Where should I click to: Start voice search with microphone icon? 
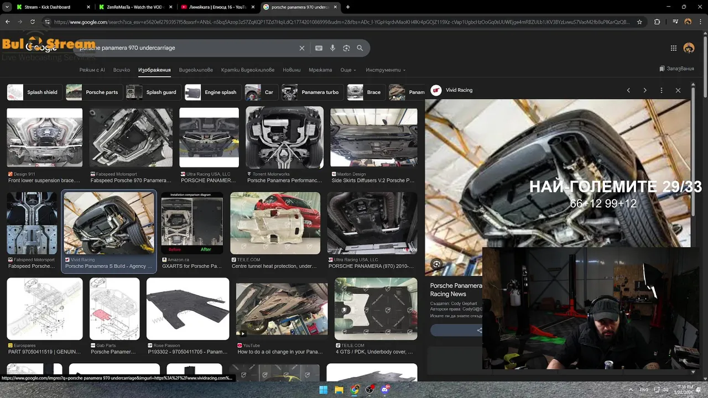tap(332, 48)
